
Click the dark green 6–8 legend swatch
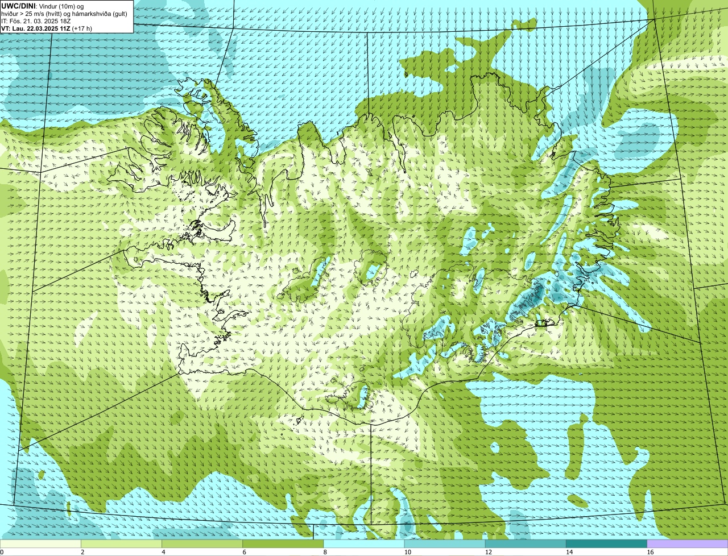coord(283,544)
